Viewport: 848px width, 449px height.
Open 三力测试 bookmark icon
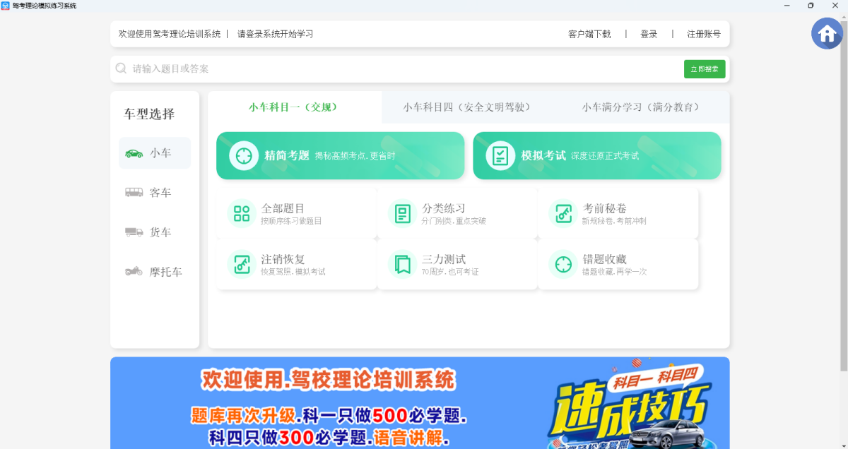403,265
